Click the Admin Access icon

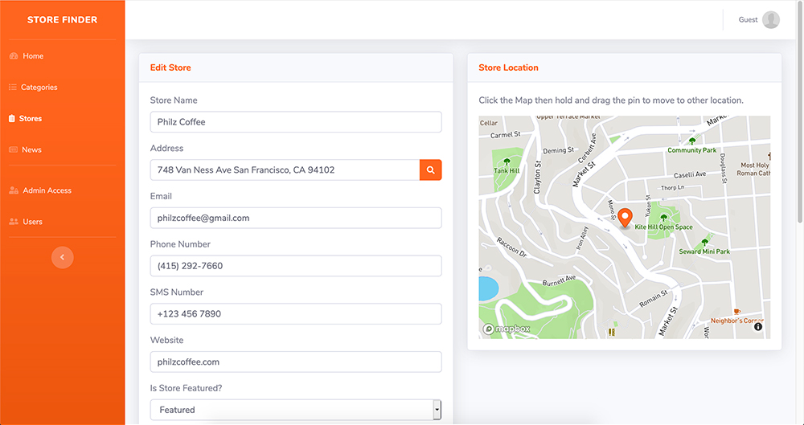pyautogui.click(x=14, y=190)
